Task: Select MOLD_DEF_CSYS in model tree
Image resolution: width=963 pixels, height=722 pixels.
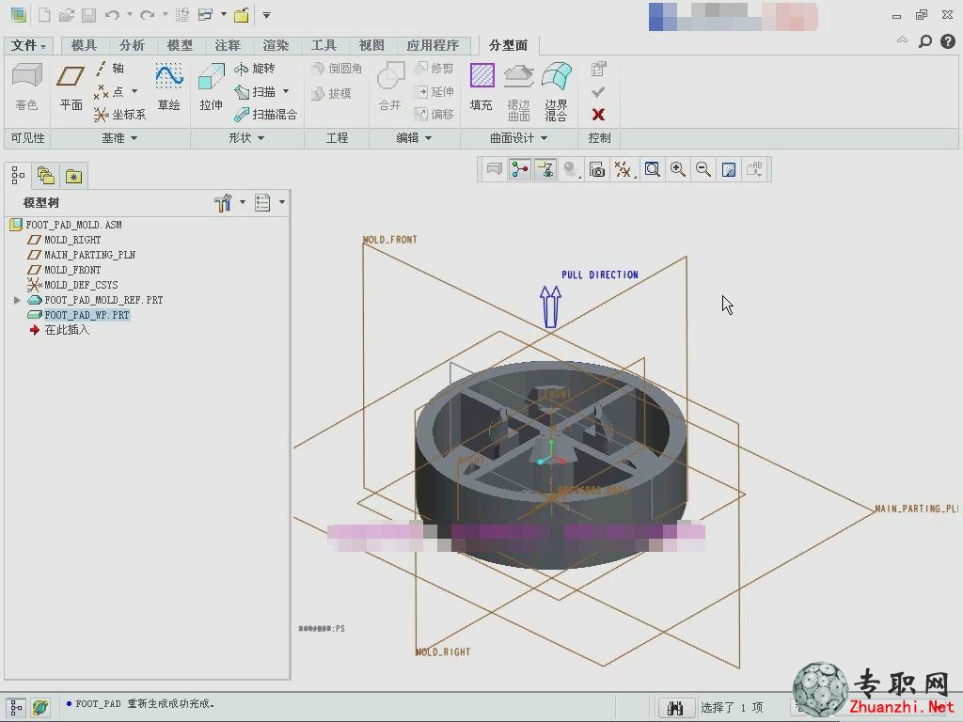Action: (81, 285)
